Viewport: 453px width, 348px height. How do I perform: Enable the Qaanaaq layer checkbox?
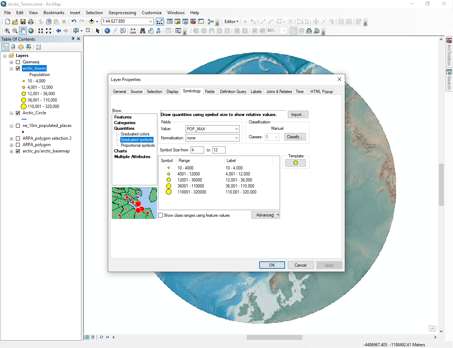18,62
